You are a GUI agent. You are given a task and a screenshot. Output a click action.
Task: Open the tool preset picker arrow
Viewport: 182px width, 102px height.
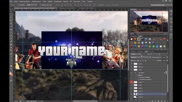(x=15, y=5)
